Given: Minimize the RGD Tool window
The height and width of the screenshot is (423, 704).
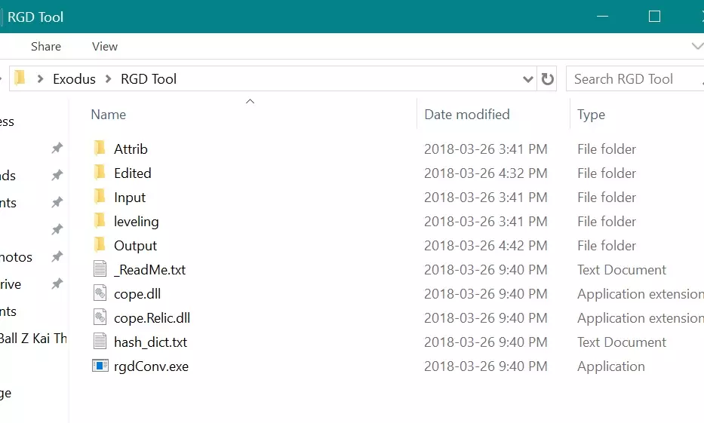Looking at the screenshot, I should pyautogui.click(x=603, y=17).
